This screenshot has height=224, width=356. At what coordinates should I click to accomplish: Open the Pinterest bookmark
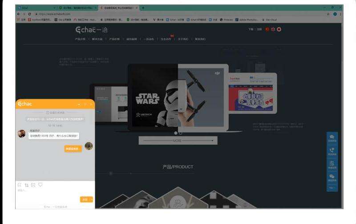[x=227, y=20]
